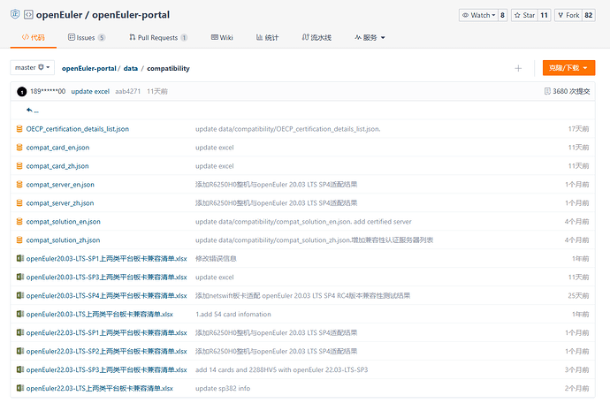Fork the openEuler-portal repository
Viewport: 610px width, 403px height.
[x=571, y=15]
